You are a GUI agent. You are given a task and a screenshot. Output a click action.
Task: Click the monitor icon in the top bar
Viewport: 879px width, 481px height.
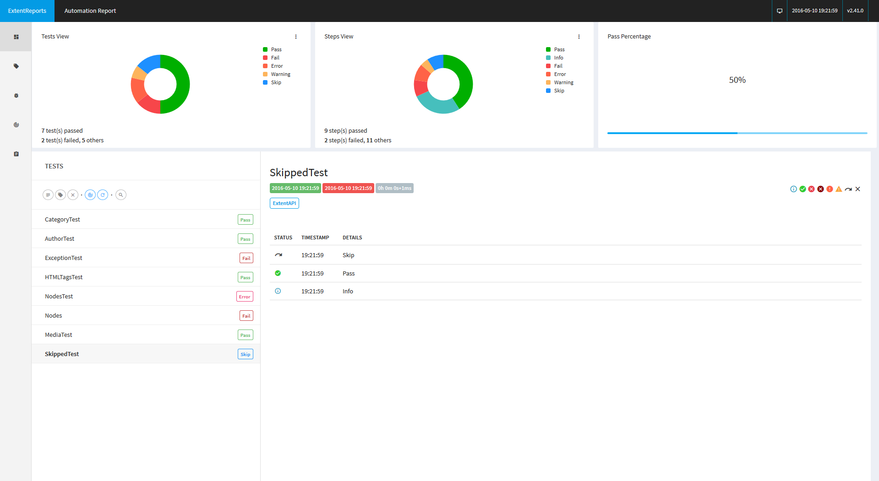779,11
